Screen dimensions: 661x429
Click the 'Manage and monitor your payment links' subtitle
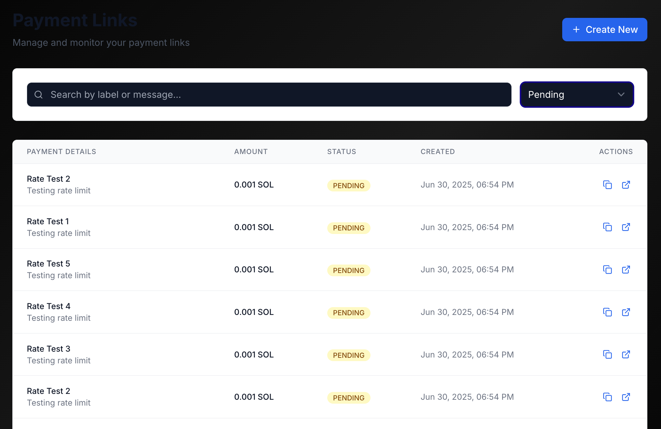click(x=101, y=43)
